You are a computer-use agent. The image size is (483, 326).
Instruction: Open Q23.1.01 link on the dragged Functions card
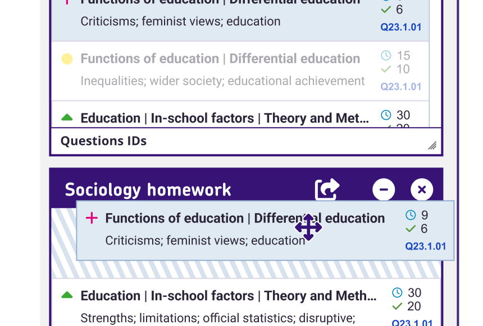425,246
